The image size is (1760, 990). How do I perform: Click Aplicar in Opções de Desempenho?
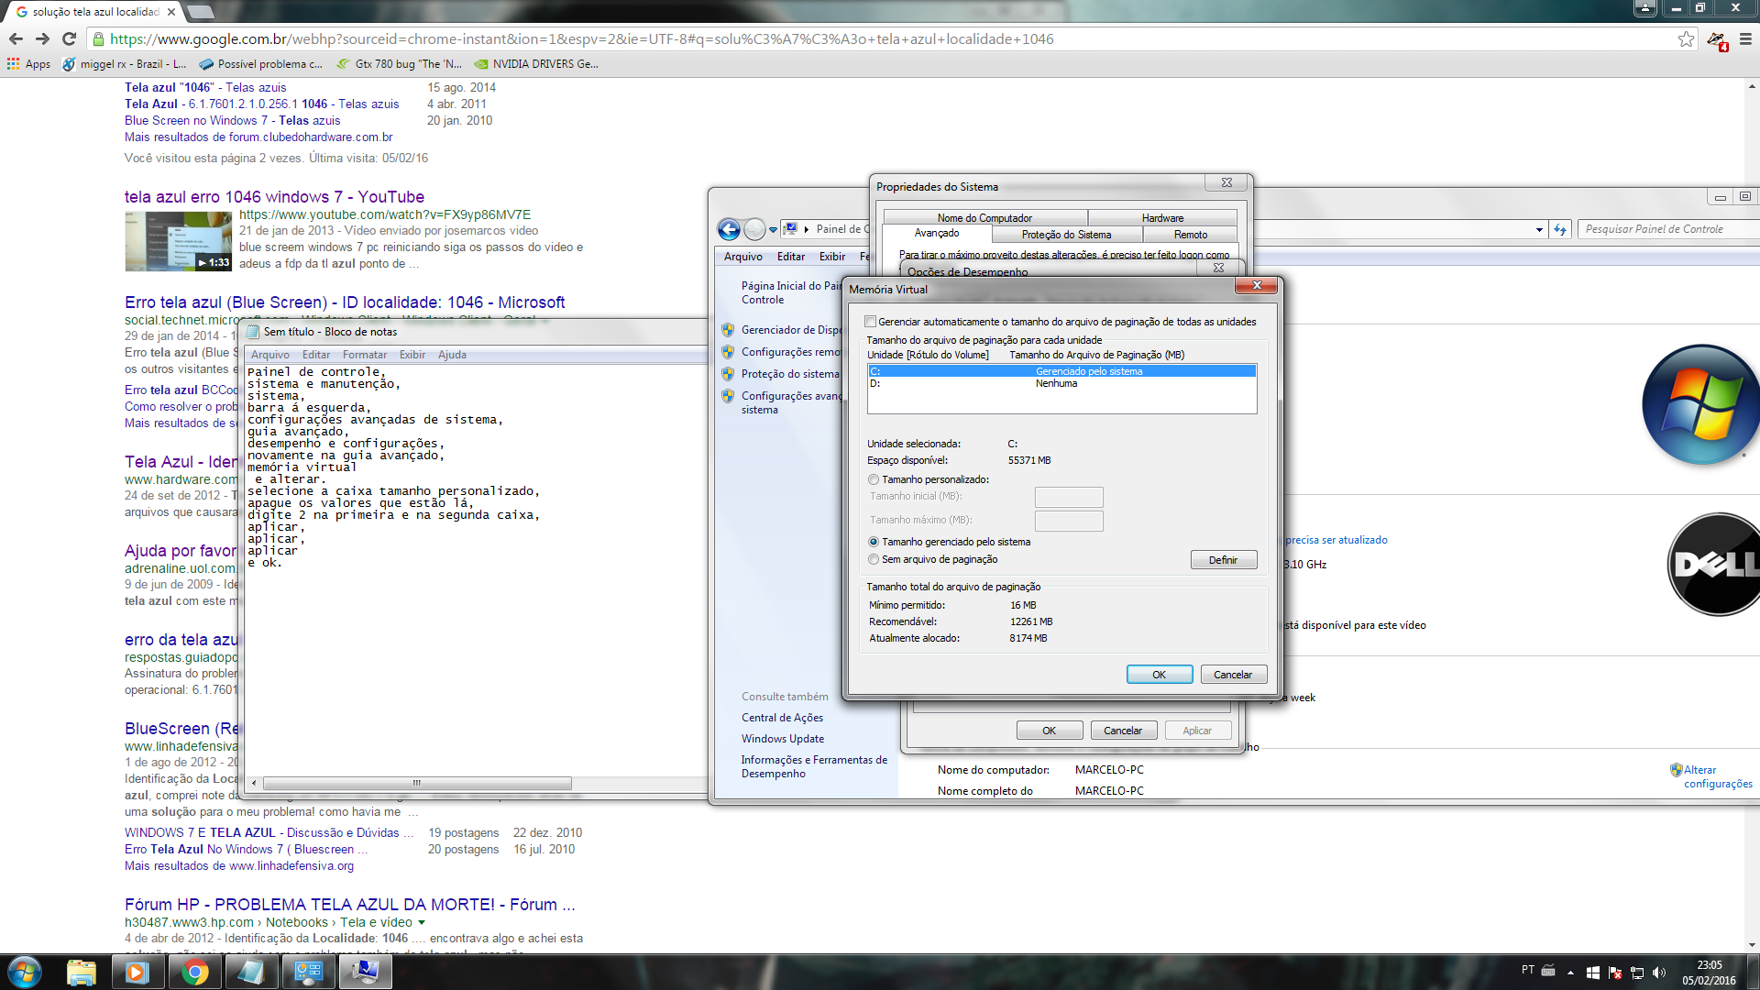(1197, 731)
